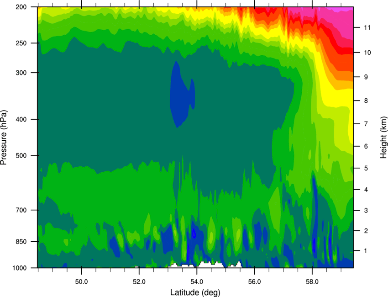The height and width of the screenshot is (297, 388).
Task: Click the 500 pressure tick label
Action: point(21,155)
